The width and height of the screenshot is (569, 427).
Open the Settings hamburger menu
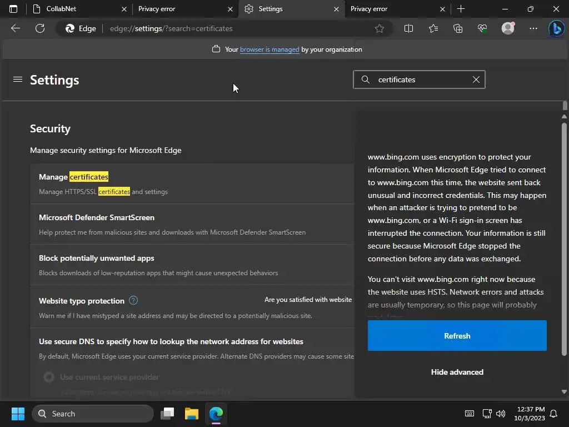pyautogui.click(x=18, y=79)
